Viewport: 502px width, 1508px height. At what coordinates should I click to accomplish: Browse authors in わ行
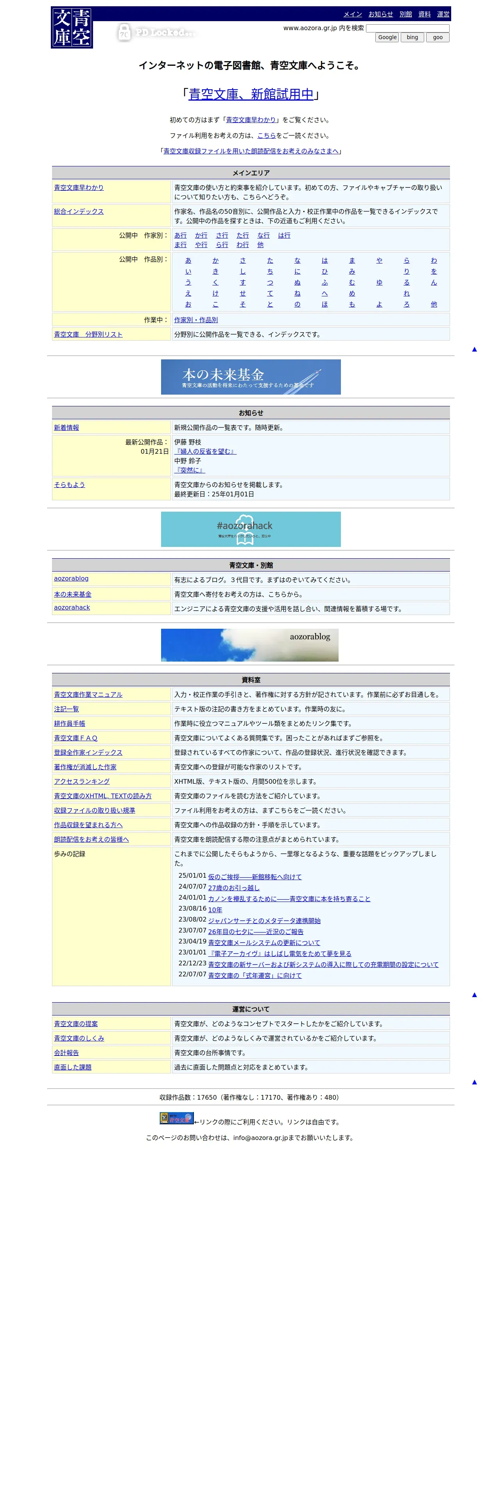pyautogui.click(x=242, y=245)
